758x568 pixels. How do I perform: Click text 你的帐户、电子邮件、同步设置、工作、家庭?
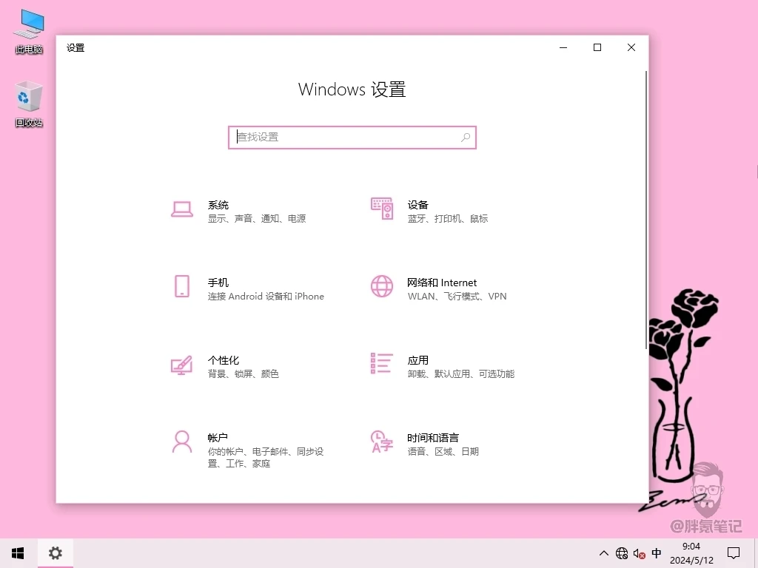[x=266, y=457]
